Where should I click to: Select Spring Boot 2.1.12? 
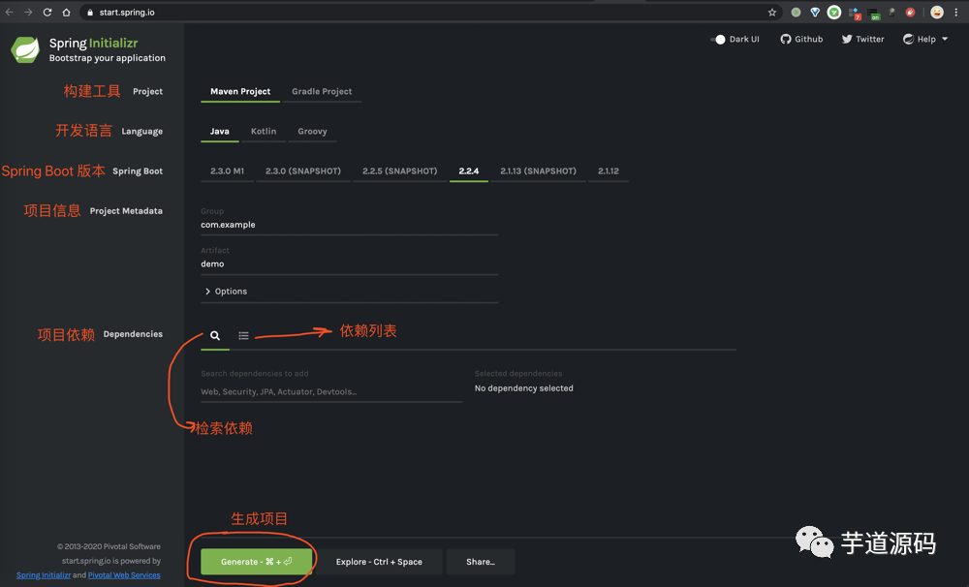(609, 171)
